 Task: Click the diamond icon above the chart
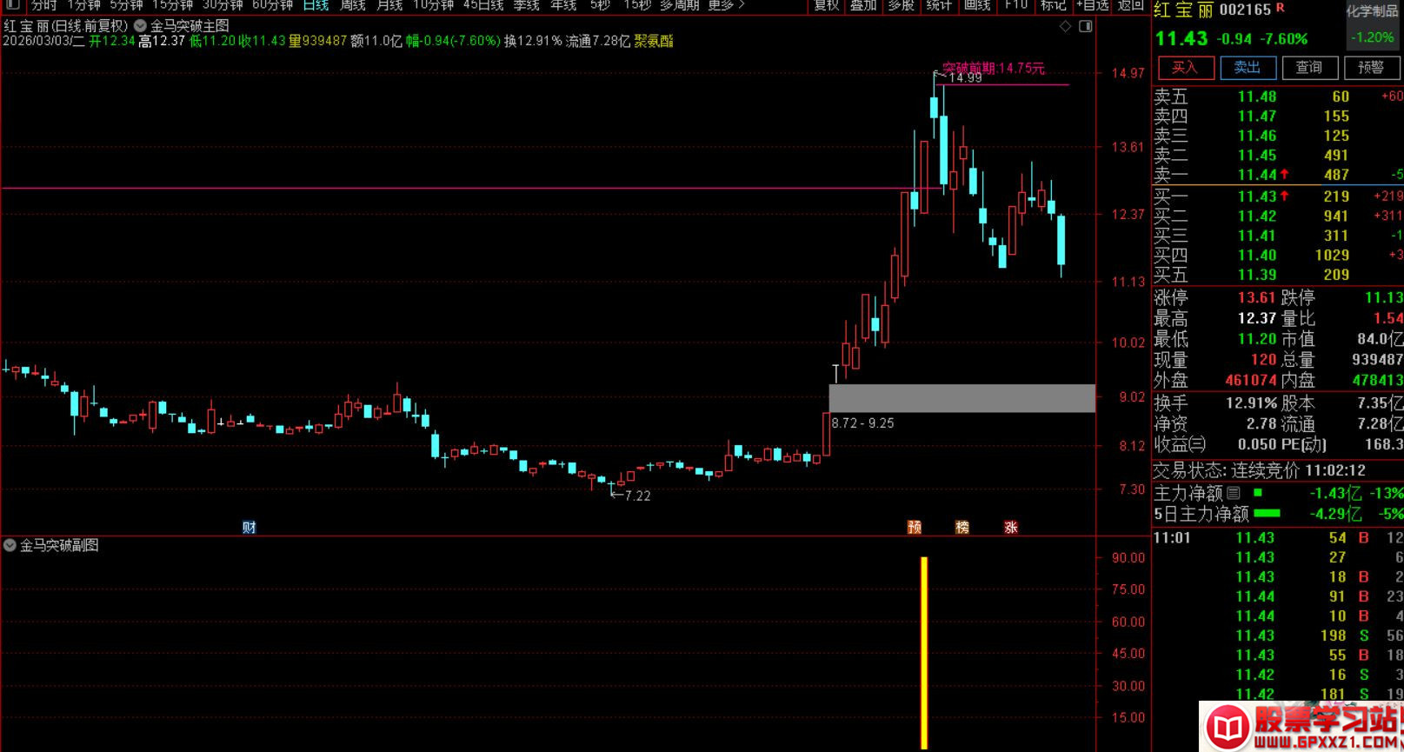click(1065, 27)
